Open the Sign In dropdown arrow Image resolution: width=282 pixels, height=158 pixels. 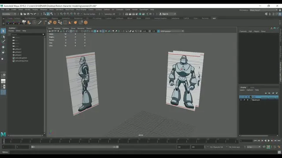click(x=175, y=14)
